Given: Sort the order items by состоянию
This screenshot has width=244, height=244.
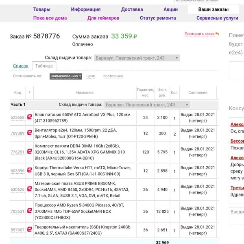Looking at the screenshot, I should tap(113, 76).
